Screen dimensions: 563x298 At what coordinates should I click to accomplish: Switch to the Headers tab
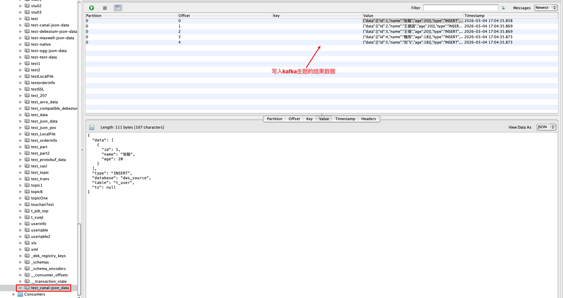(368, 119)
